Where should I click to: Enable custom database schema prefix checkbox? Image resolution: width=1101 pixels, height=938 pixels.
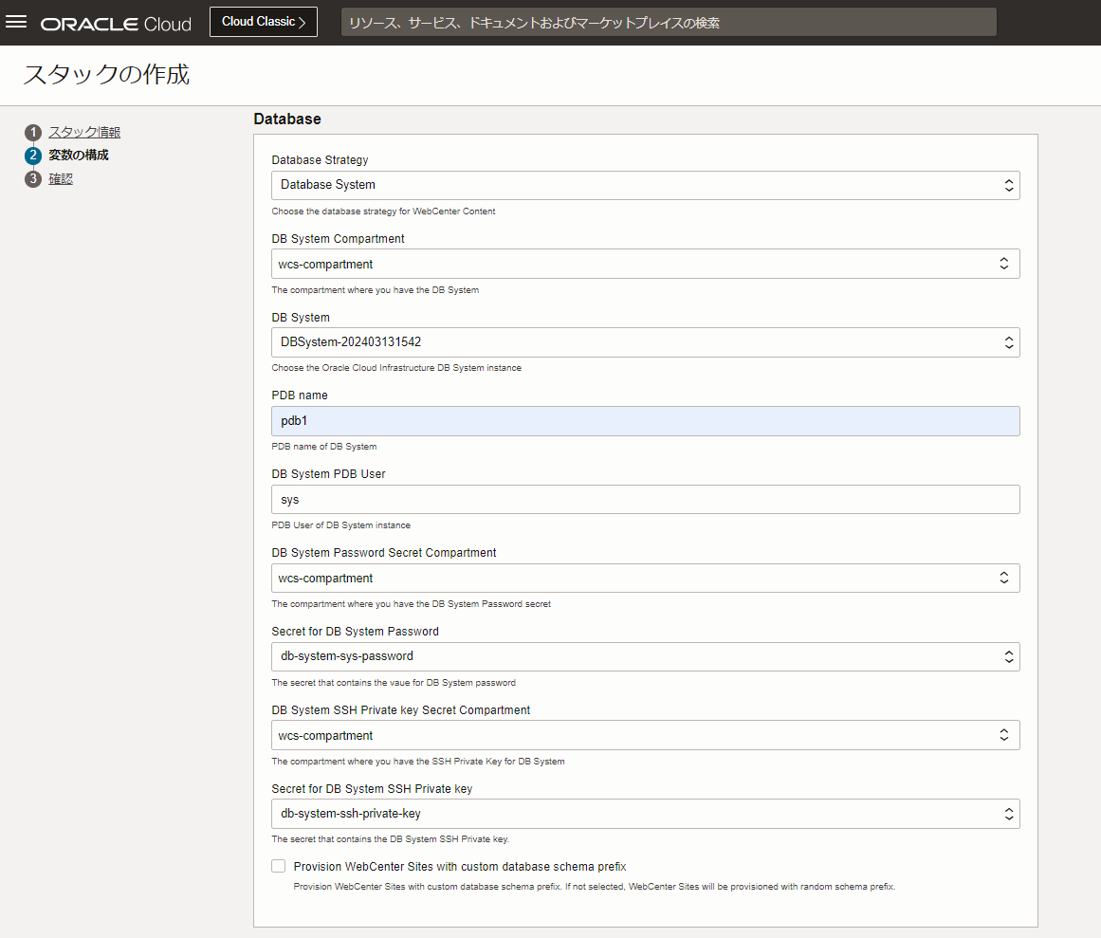coord(279,866)
